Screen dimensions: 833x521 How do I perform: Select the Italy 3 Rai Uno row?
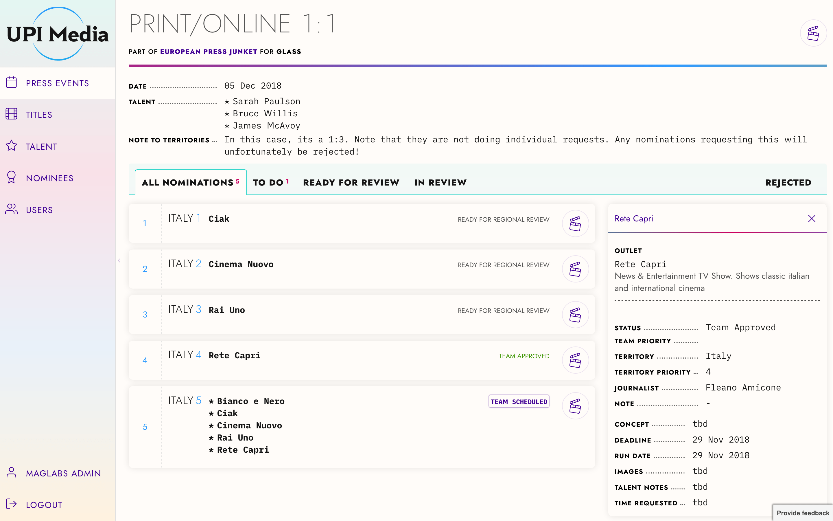362,315
